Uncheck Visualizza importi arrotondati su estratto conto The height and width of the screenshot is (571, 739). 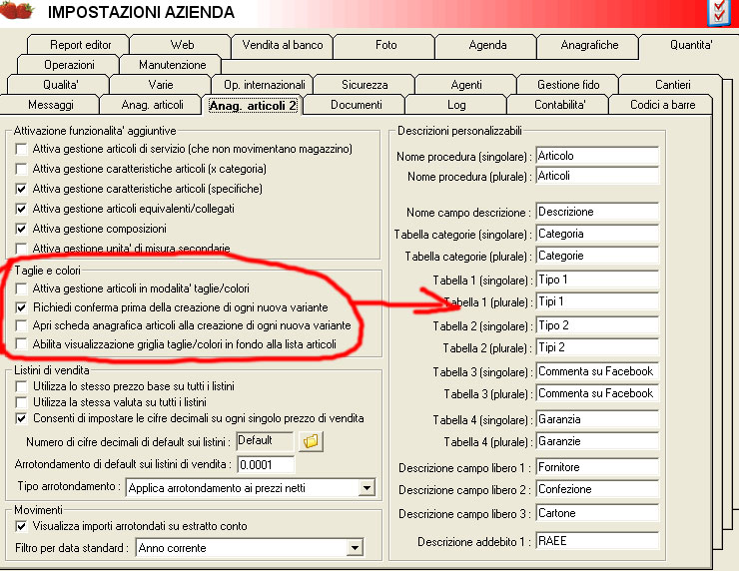tap(21, 526)
